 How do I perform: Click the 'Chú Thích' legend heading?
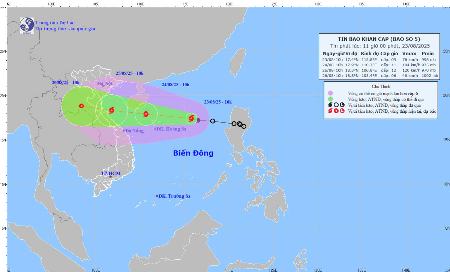[380, 86]
